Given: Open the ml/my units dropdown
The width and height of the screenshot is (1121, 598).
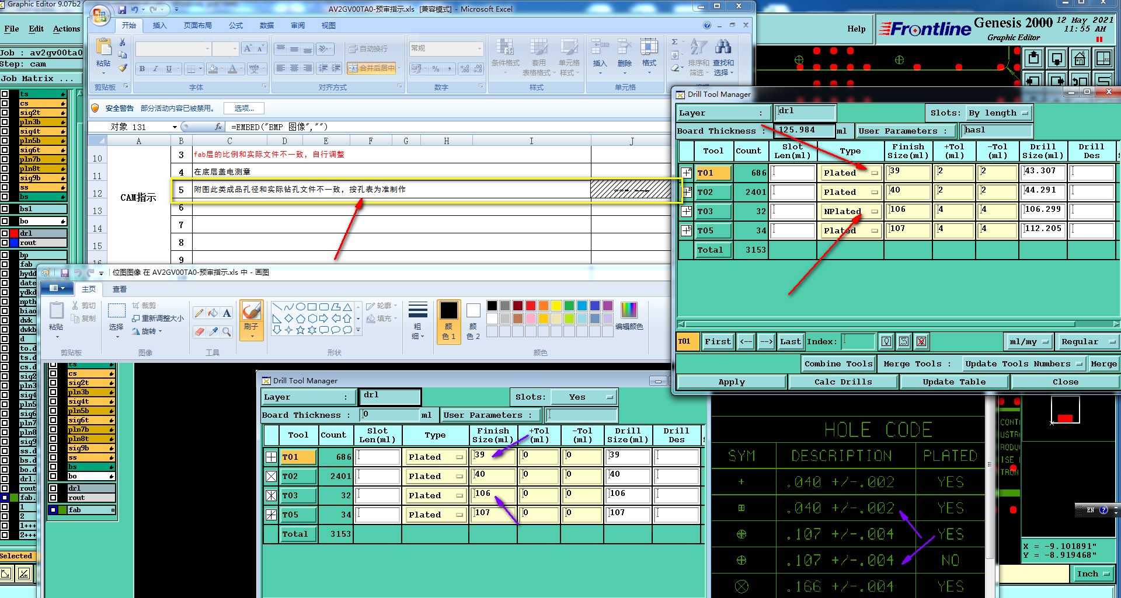Looking at the screenshot, I should coord(1029,341).
